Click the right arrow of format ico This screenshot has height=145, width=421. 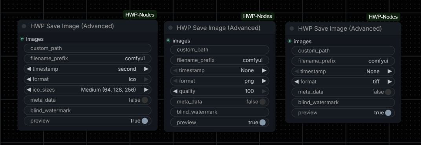[x=146, y=79]
